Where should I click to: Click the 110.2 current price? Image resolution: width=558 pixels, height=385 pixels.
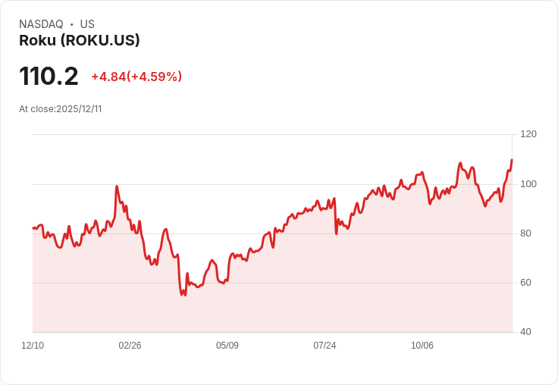pyautogui.click(x=49, y=77)
